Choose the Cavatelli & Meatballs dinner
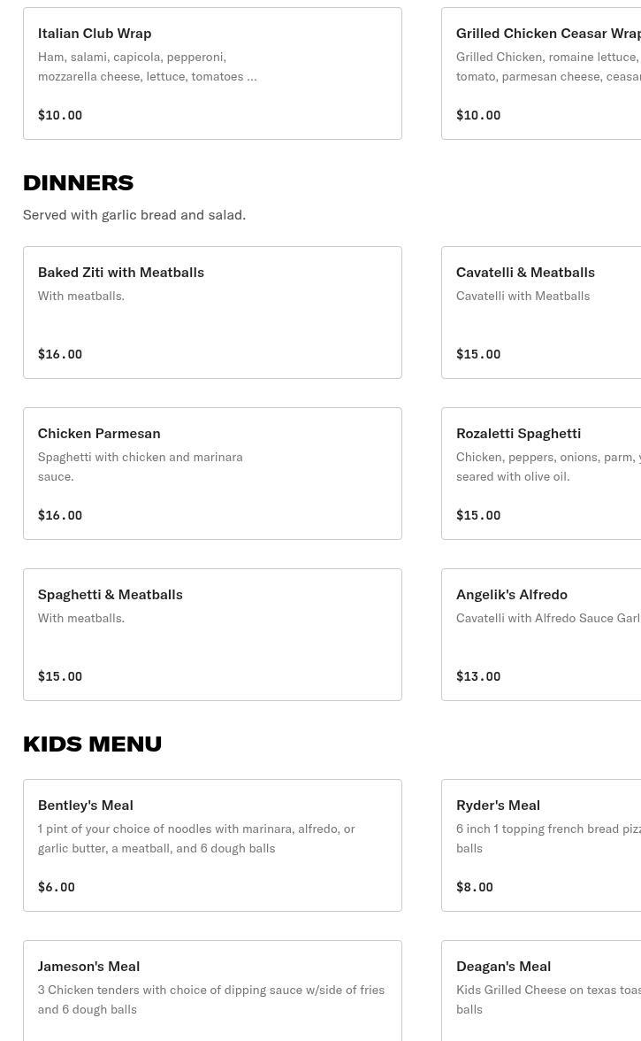Screen dimensions: 641x1041 pyautogui.click(x=541, y=312)
